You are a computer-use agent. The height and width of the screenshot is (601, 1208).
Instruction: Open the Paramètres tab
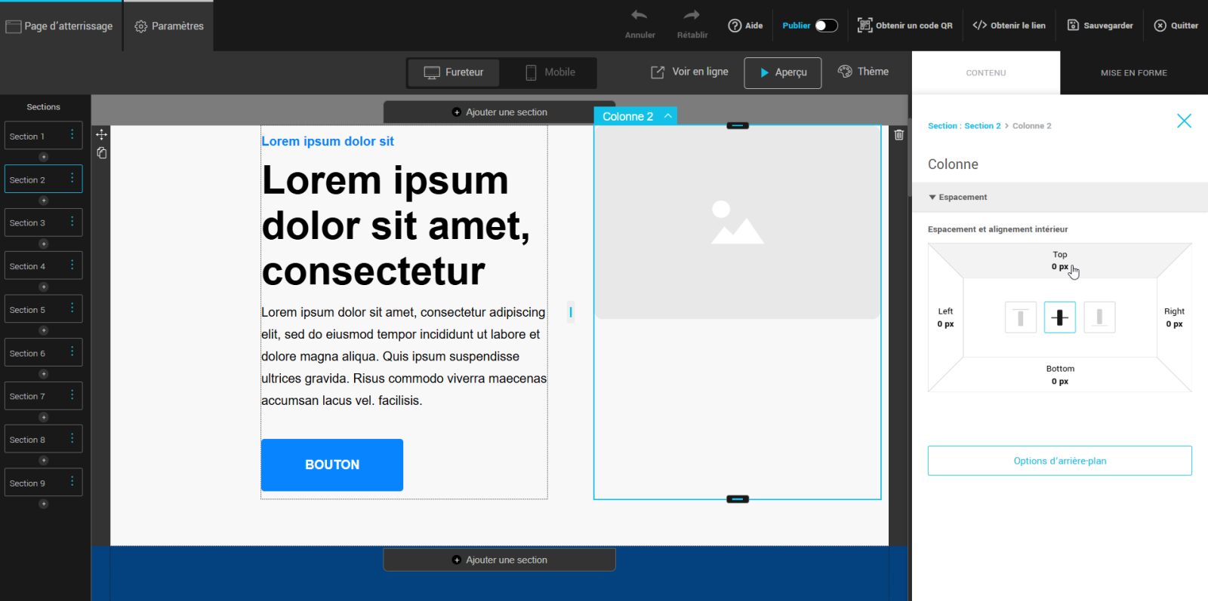pos(169,26)
